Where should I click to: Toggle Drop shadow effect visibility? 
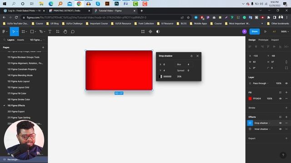point(280,123)
